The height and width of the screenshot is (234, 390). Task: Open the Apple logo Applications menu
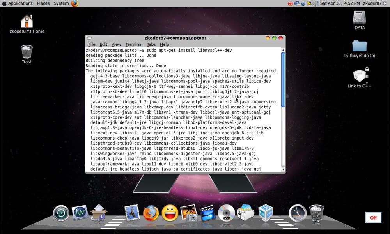(x=18, y=3)
